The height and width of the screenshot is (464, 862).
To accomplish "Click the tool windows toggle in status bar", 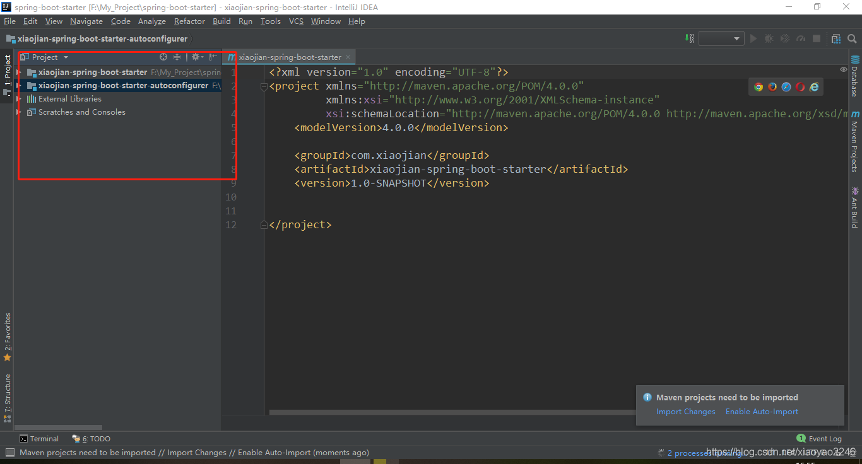I will [9, 452].
